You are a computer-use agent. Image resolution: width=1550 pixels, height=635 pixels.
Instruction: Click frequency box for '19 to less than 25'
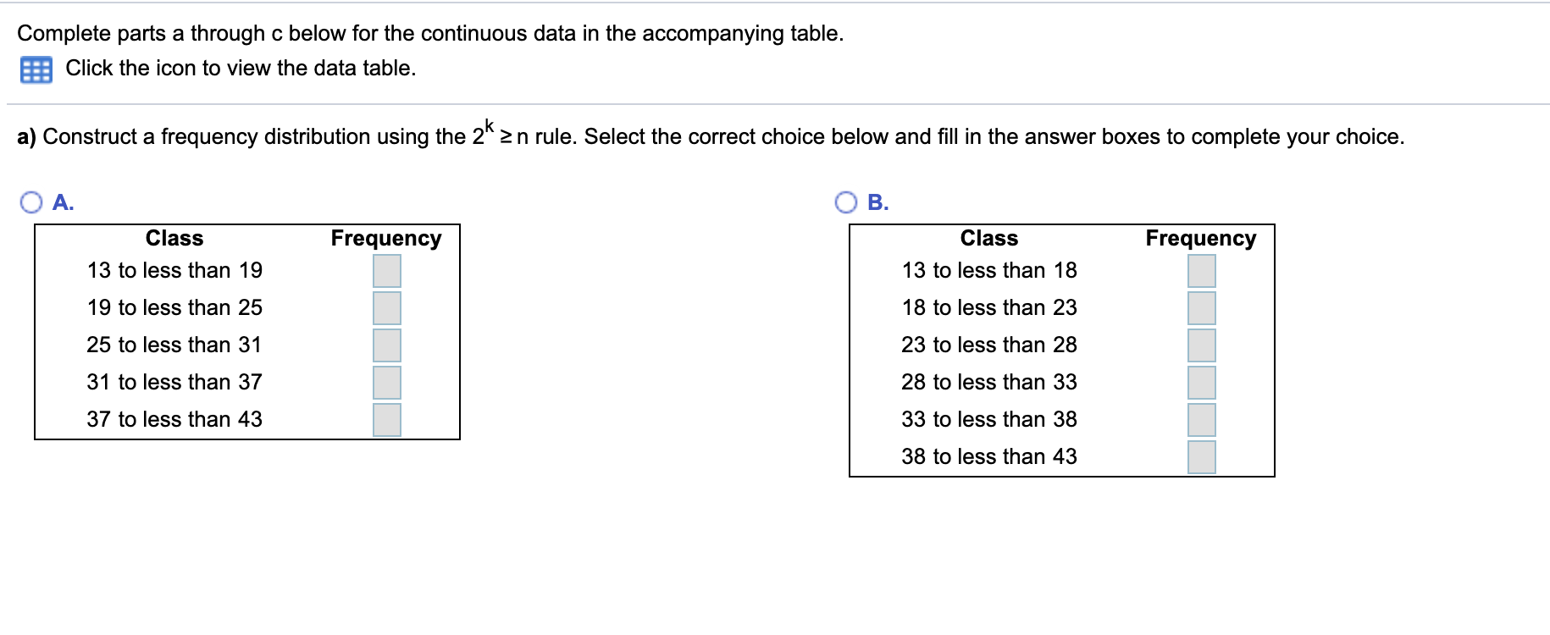click(386, 307)
